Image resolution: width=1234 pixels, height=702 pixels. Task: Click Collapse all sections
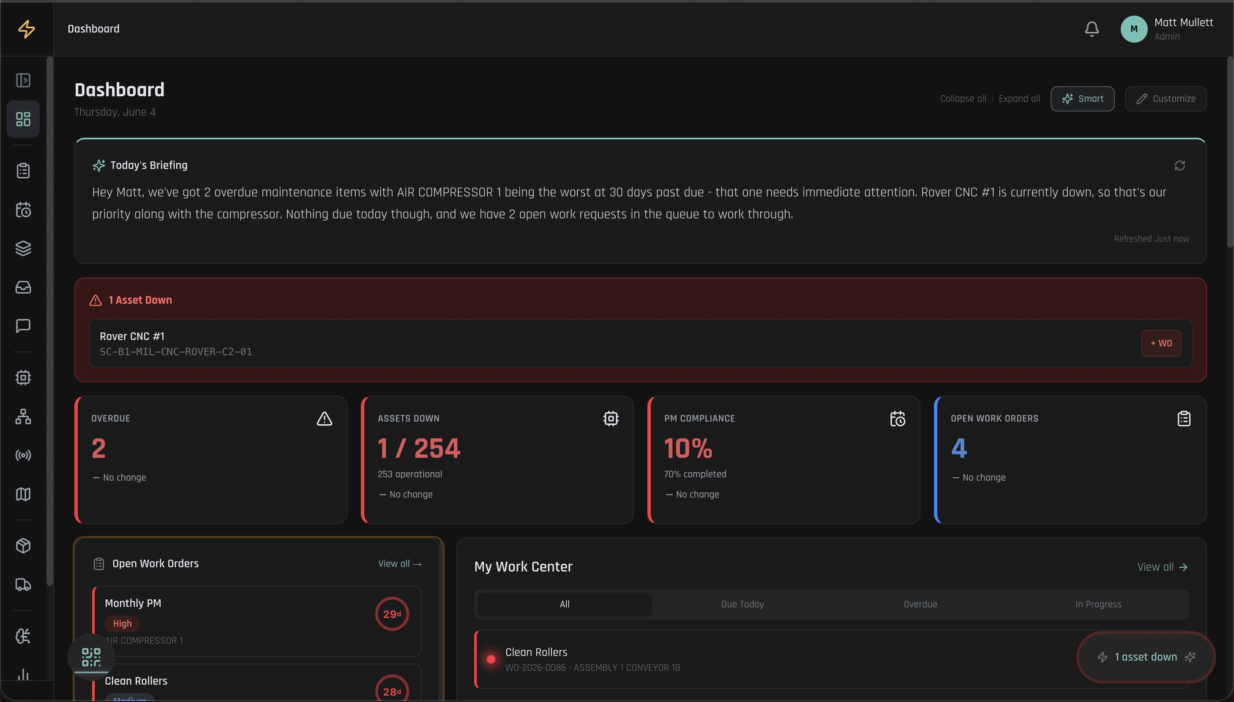point(962,99)
